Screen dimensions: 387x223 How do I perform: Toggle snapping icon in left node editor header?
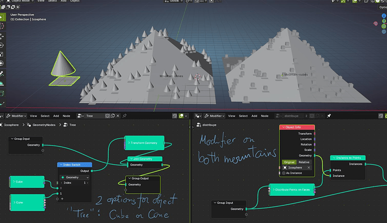tap(175, 116)
